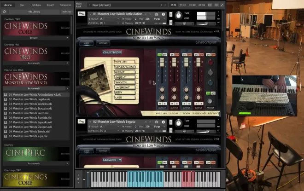Click the Add Library button

pyautogui.click(x=34, y=12)
